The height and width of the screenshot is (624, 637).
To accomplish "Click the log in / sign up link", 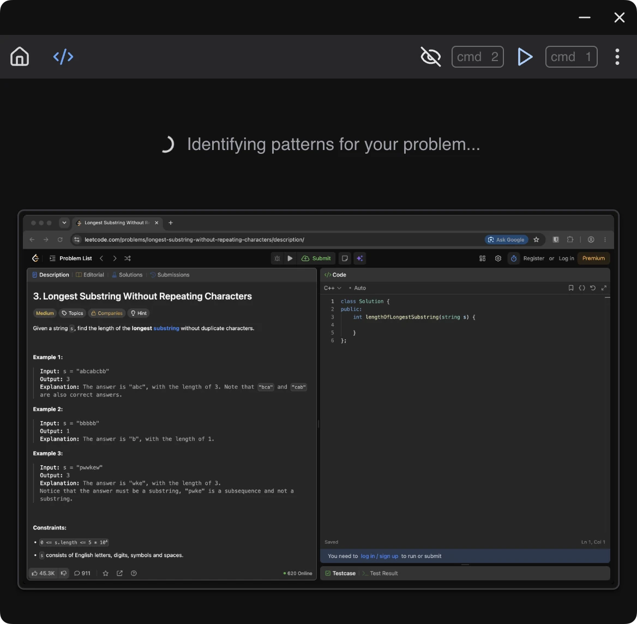I will [x=380, y=556].
